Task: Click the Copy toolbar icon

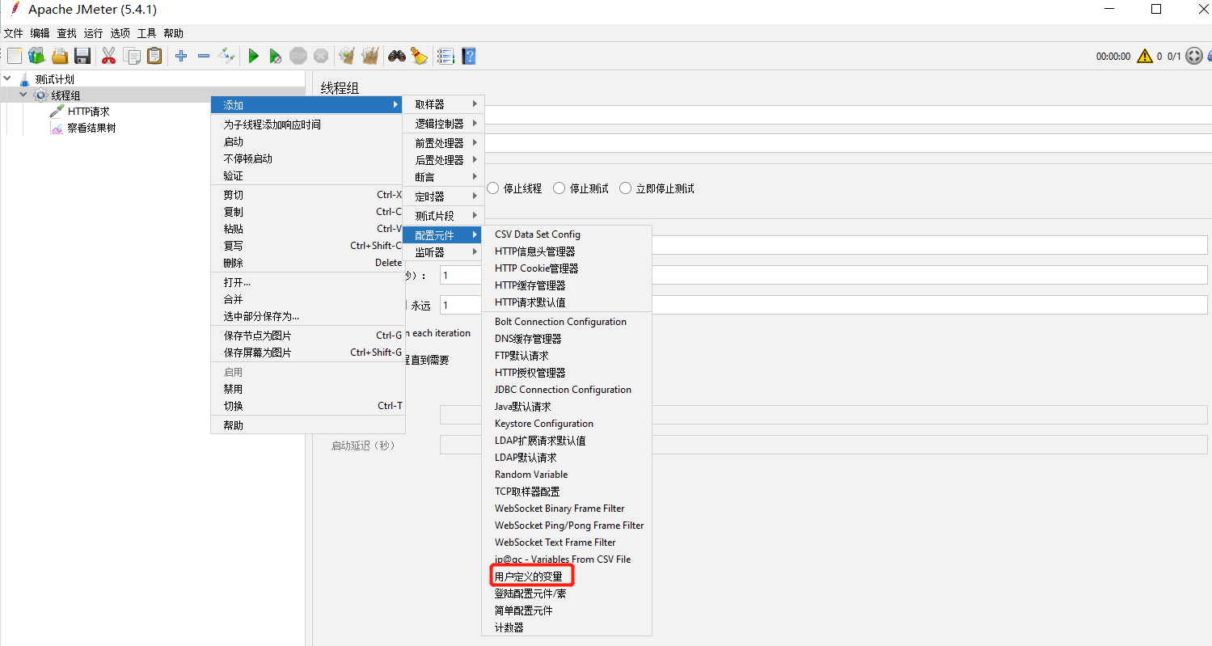Action: [x=132, y=56]
